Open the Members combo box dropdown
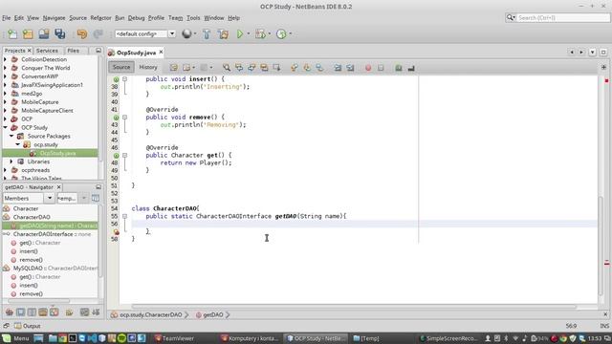612x344 pixels. [50, 198]
